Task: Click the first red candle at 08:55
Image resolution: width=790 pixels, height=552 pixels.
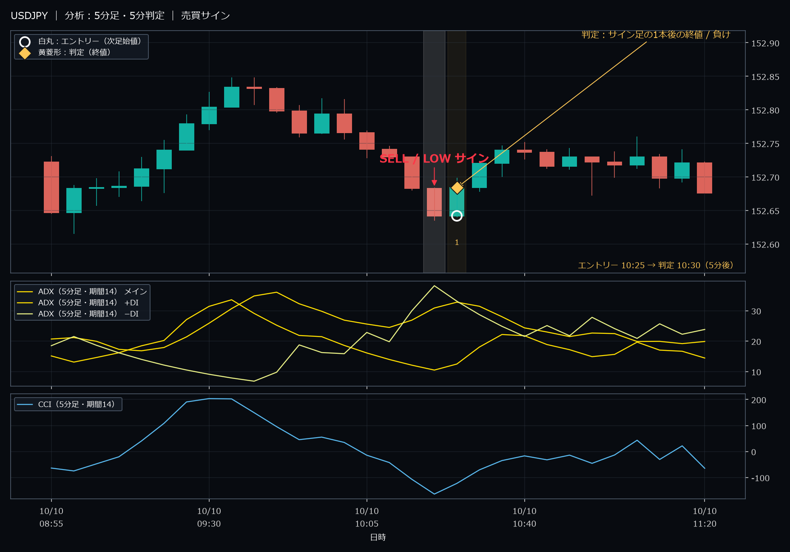Action: [x=51, y=187]
